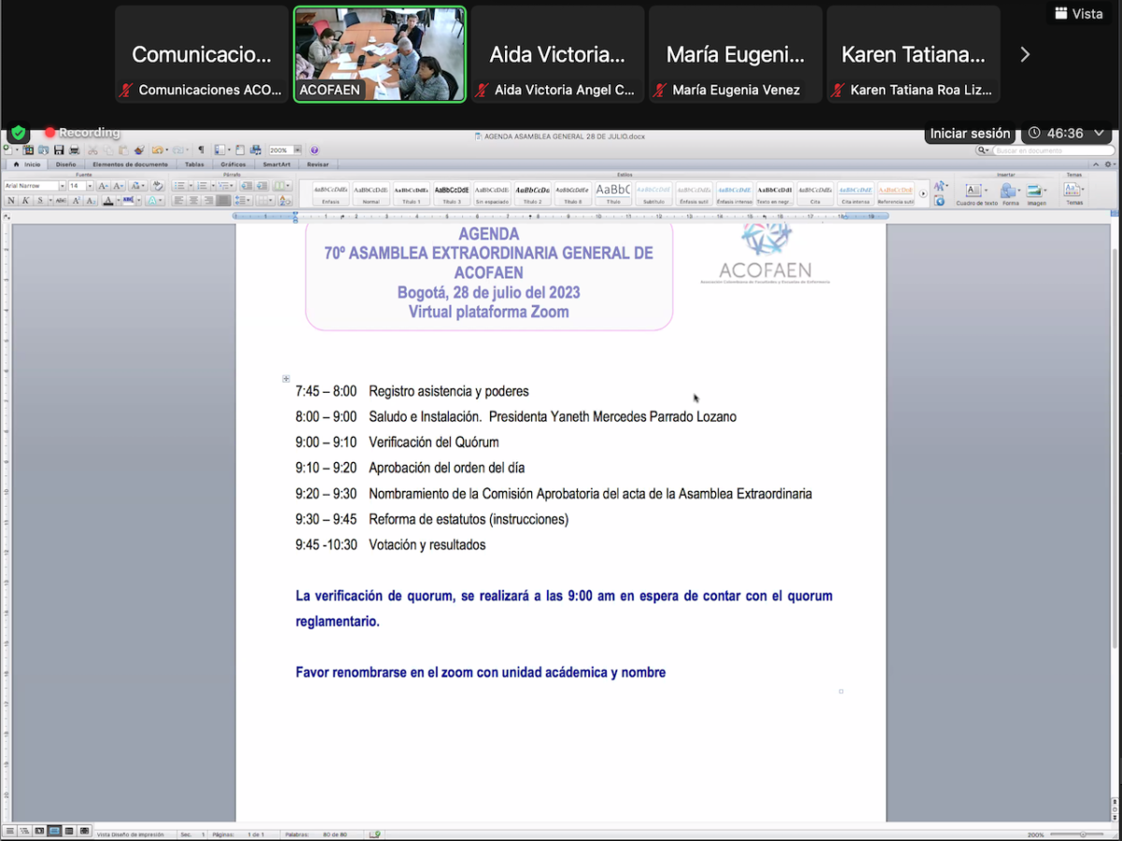Toggle justified text alignment
This screenshot has height=841, width=1122.
pyautogui.click(x=223, y=200)
